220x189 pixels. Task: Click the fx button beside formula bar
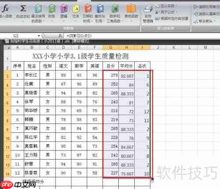[60, 36]
